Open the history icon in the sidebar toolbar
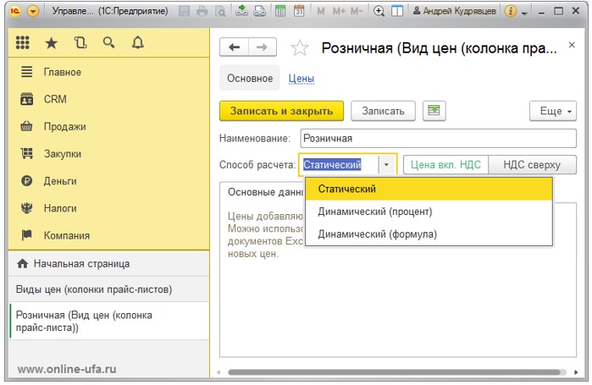 point(80,42)
